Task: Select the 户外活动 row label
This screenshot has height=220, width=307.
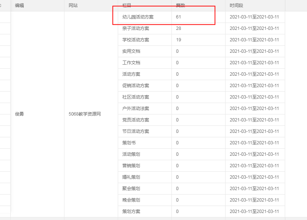Action: 136,109
